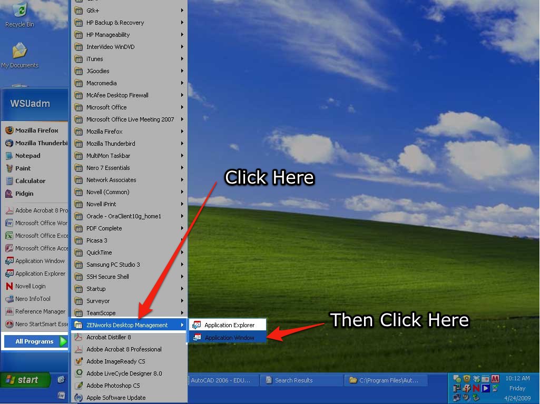Viewport: 540px width, 404px height.
Task: Launch Calculator from the start menu
Action: coord(30,181)
